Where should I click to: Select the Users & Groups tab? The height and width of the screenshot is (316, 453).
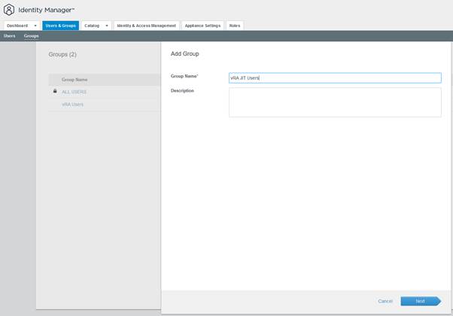[60, 26]
